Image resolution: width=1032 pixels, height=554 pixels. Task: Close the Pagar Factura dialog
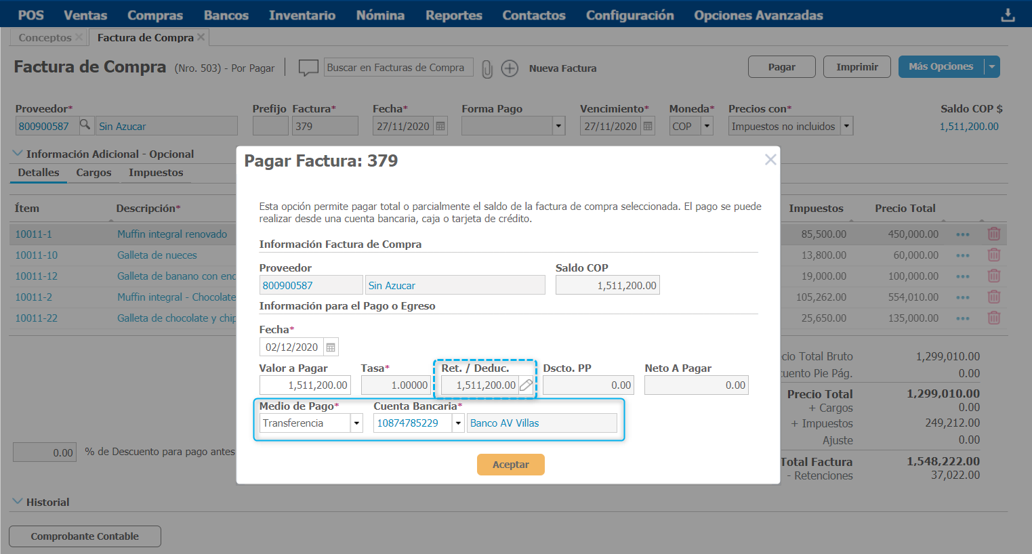tap(770, 160)
